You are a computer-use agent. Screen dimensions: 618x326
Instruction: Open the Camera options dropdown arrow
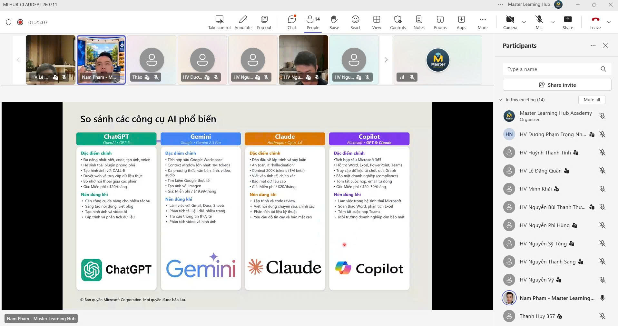point(524,22)
